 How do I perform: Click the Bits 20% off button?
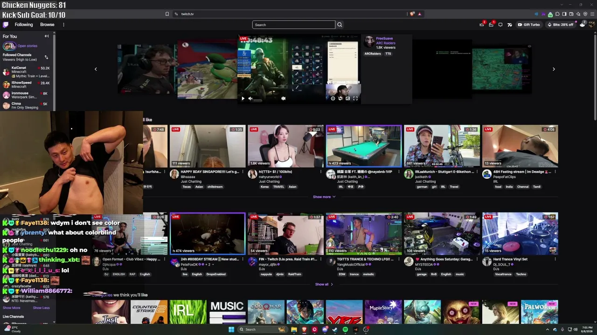click(x=561, y=25)
